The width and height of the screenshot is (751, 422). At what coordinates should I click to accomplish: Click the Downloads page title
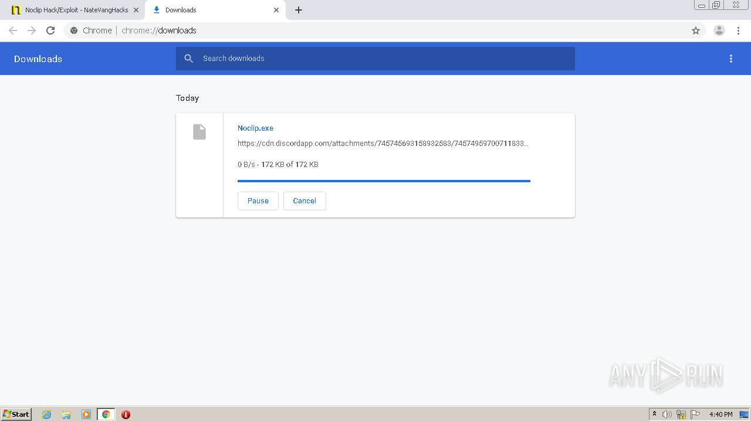pyautogui.click(x=38, y=59)
